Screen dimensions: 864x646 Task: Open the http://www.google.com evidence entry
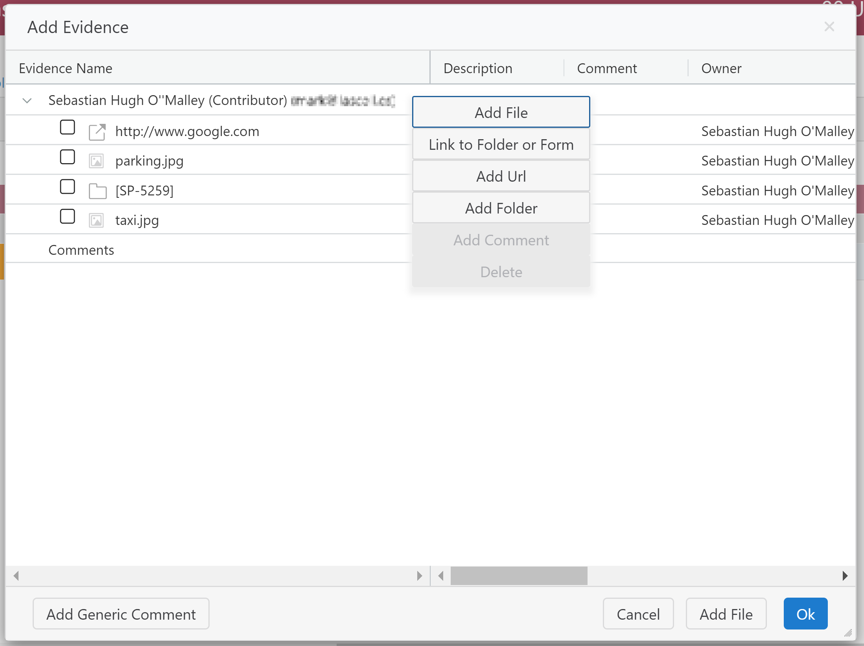[187, 131]
